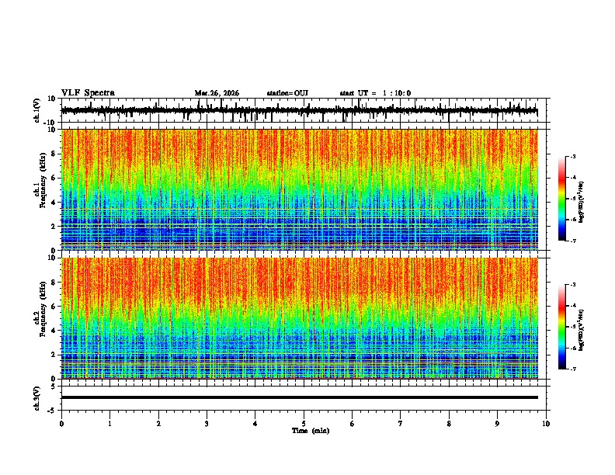Click ch.1 colorbar "log(PSD)(V²/Hz)" label
Viewport: 615px width, 475px height.
tap(582, 202)
